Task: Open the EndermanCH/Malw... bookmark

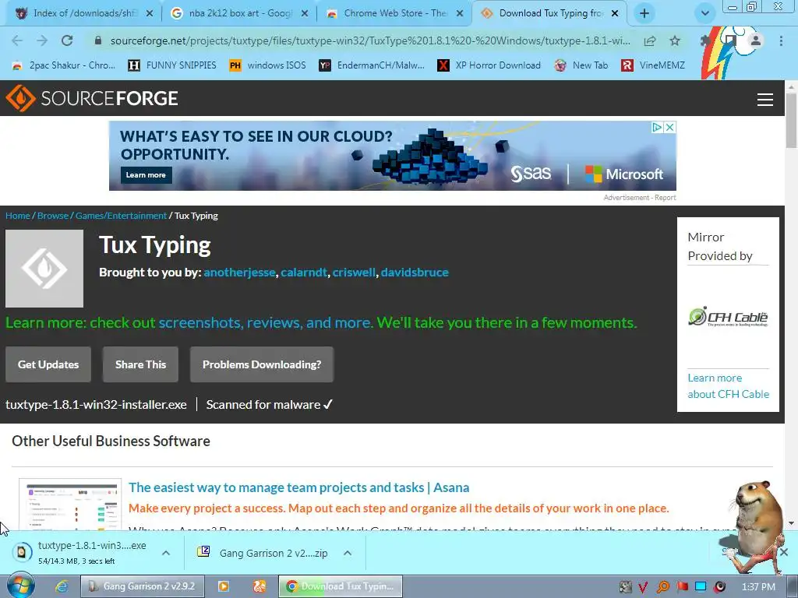Action: tap(372, 65)
